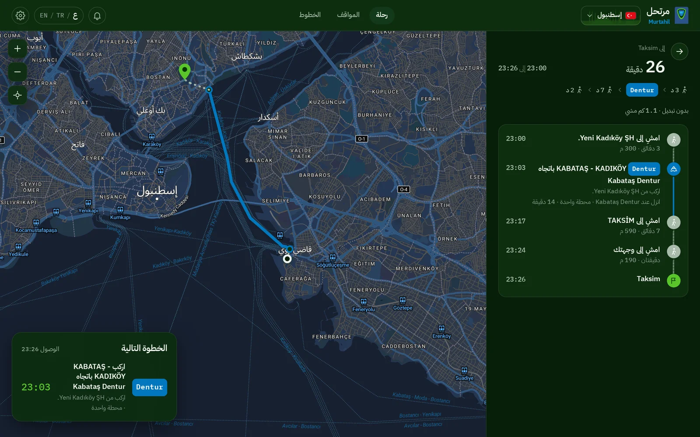This screenshot has height=437, width=700.
Task: Click the 7 د walk segment in summary
Action: [x=604, y=90]
